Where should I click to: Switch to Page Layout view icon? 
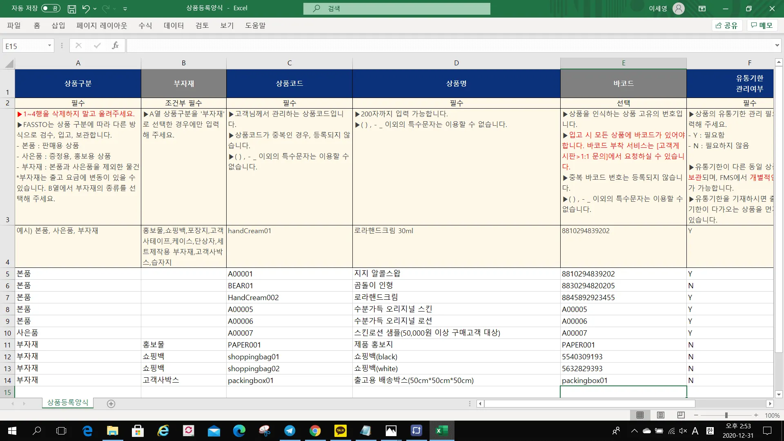[x=660, y=415]
